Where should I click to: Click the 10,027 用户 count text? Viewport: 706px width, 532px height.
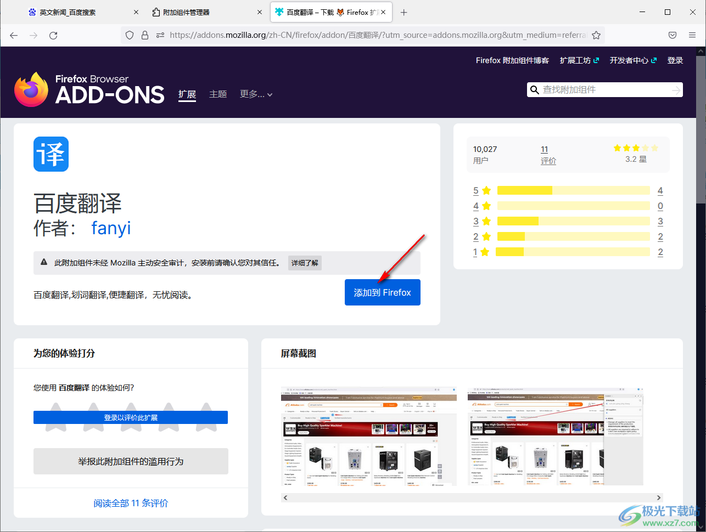(x=485, y=155)
